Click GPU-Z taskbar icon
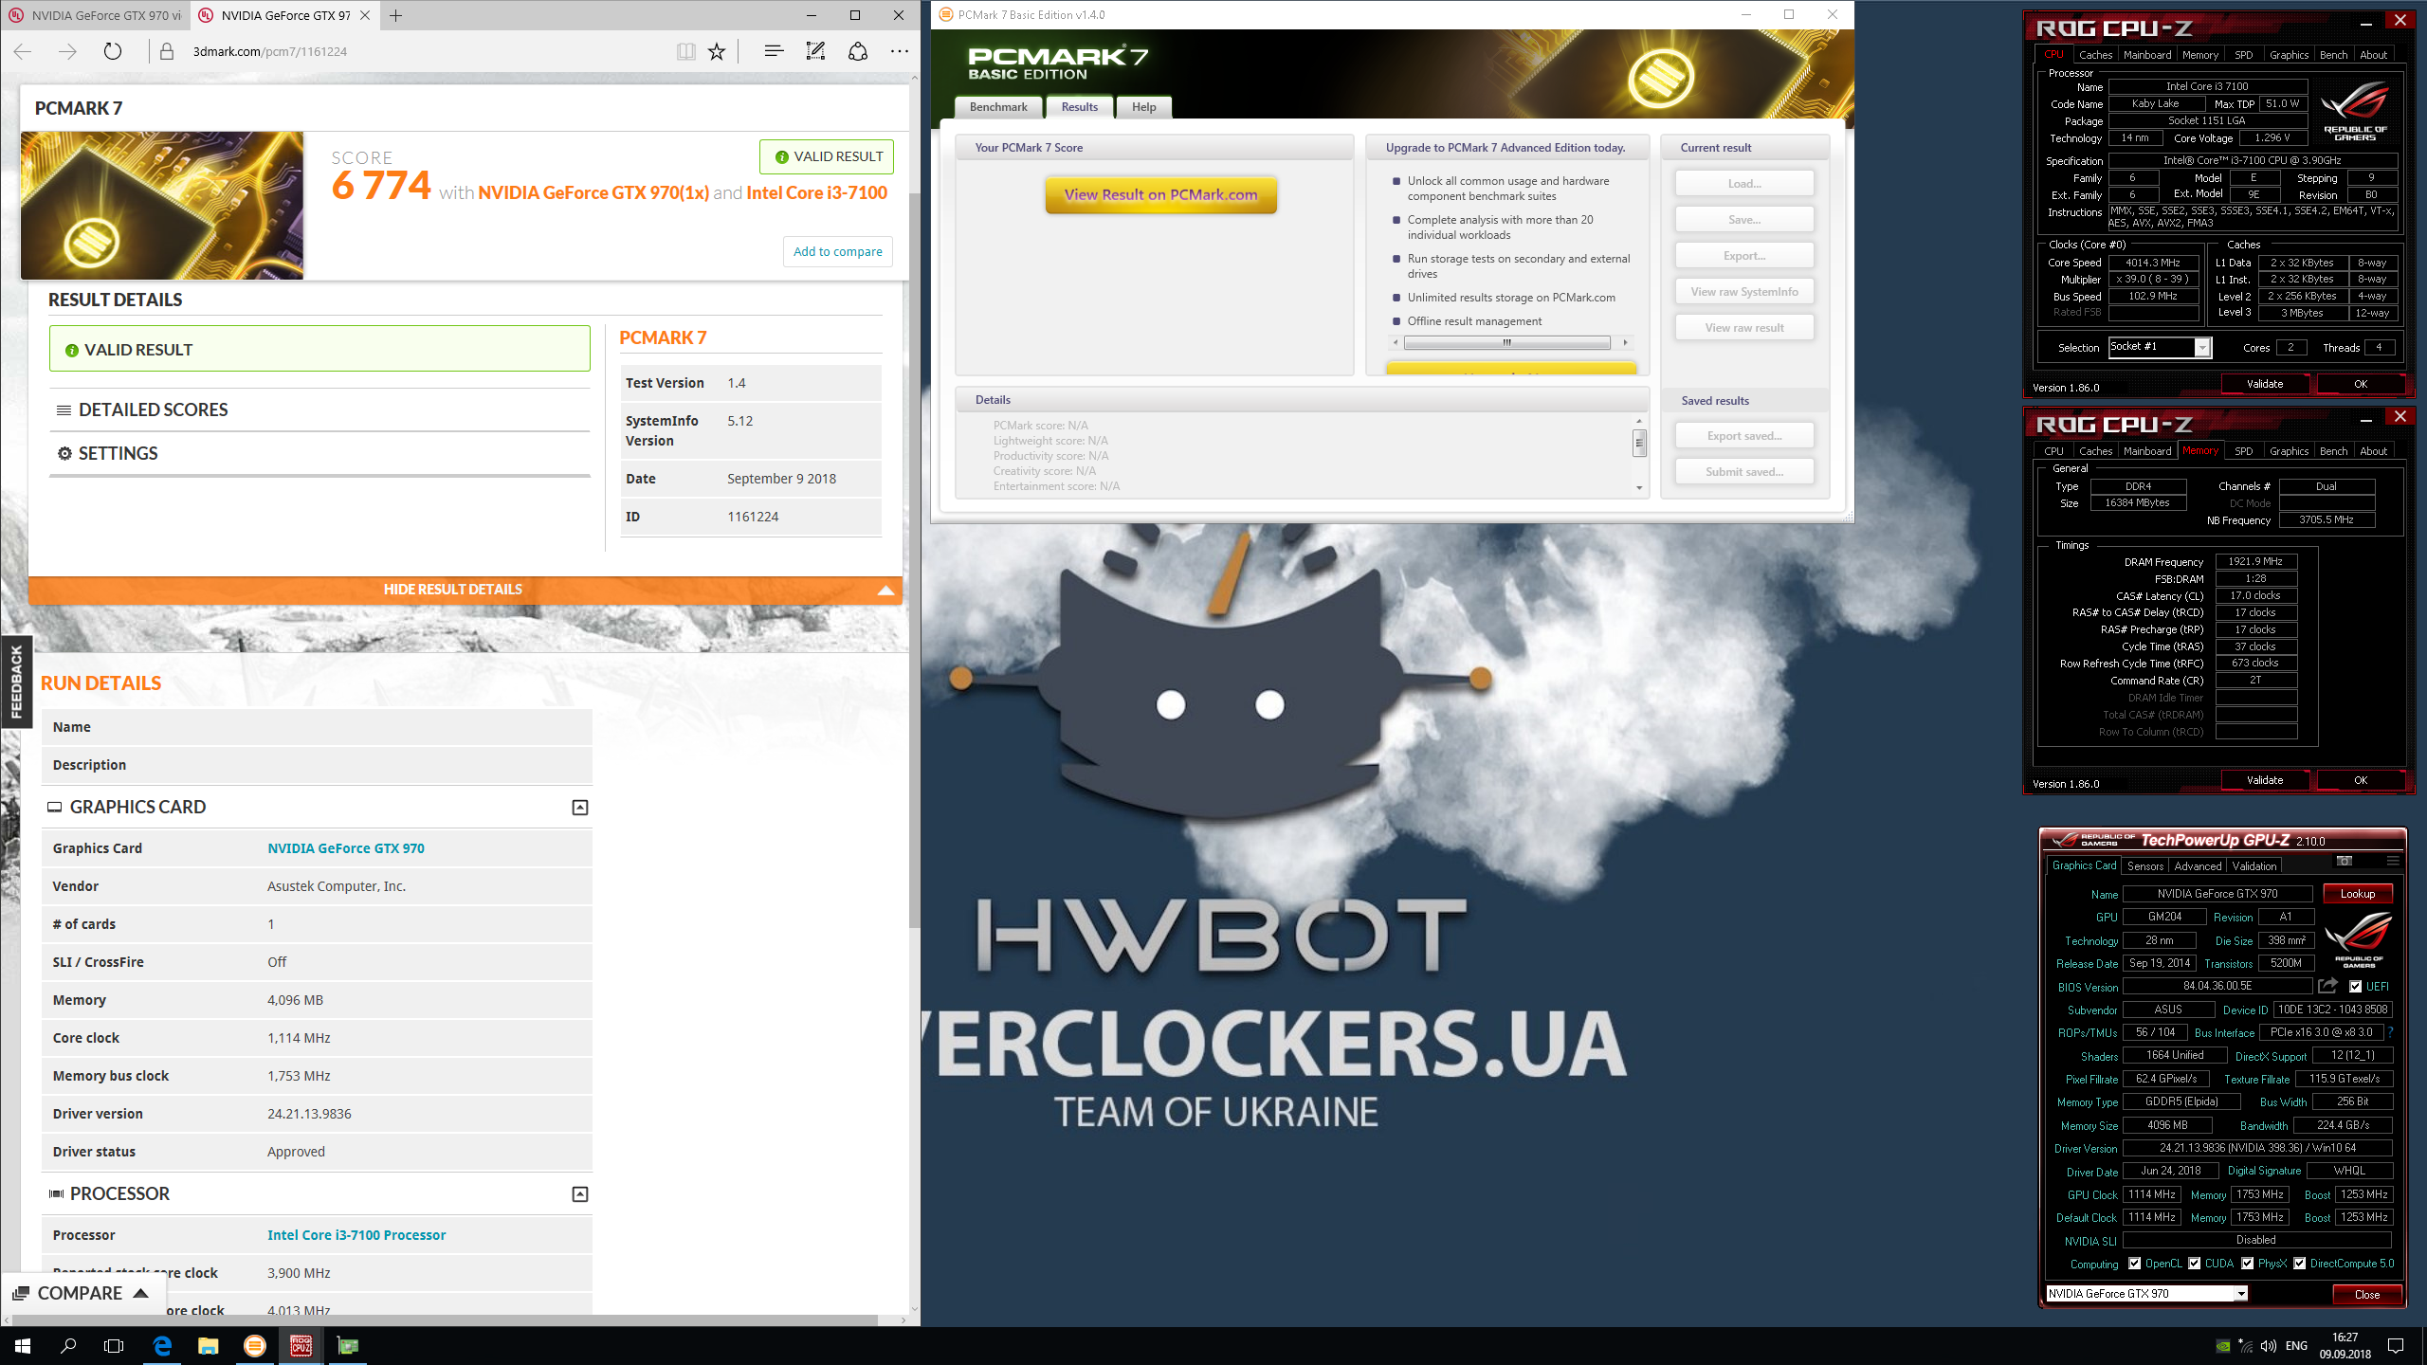 click(x=348, y=1345)
